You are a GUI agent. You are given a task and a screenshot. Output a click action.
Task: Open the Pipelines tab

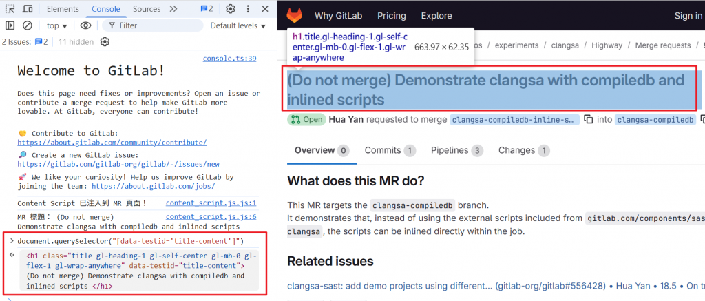click(x=457, y=150)
